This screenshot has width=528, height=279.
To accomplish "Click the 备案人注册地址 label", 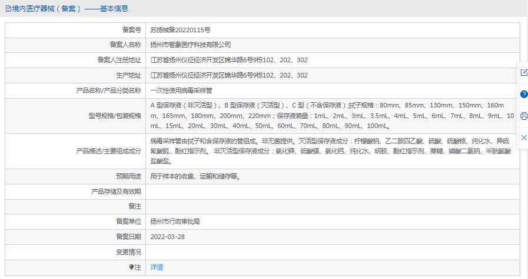I will 119,60.
